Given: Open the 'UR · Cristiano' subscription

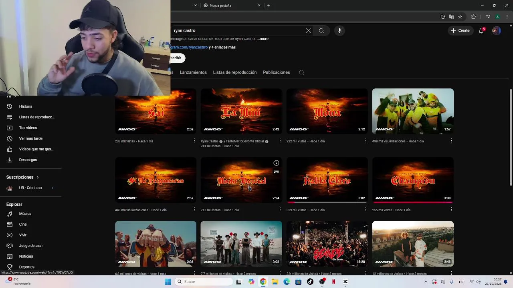Looking at the screenshot, I should tap(31, 188).
